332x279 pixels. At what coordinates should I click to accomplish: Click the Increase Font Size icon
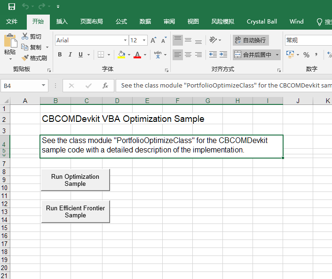point(153,40)
